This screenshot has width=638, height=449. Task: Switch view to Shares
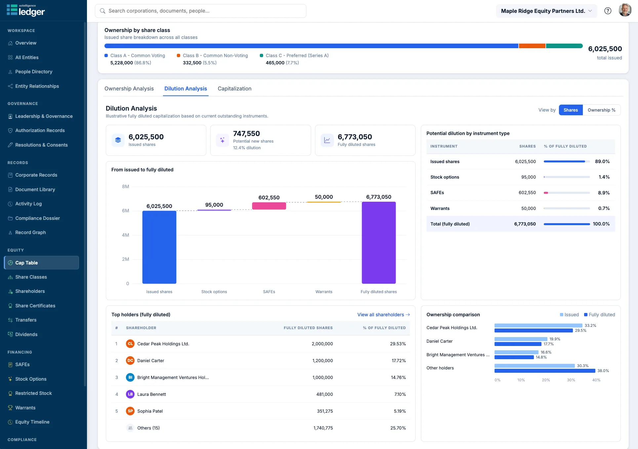(x=571, y=110)
